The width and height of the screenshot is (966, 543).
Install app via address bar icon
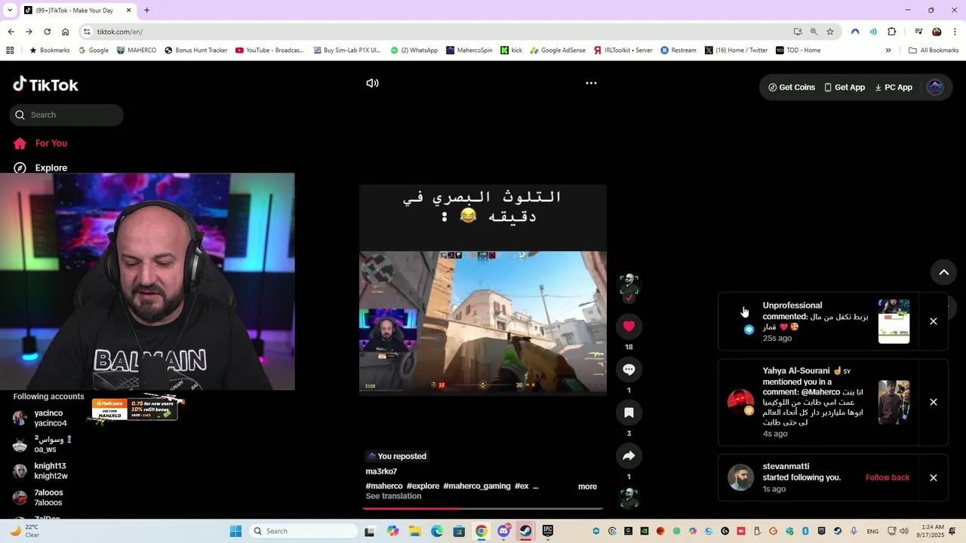(798, 32)
